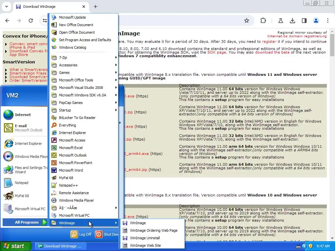The height and width of the screenshot is (251, 335).
Task: Click All Programs in the Start menu
Action: coord(25,222)
